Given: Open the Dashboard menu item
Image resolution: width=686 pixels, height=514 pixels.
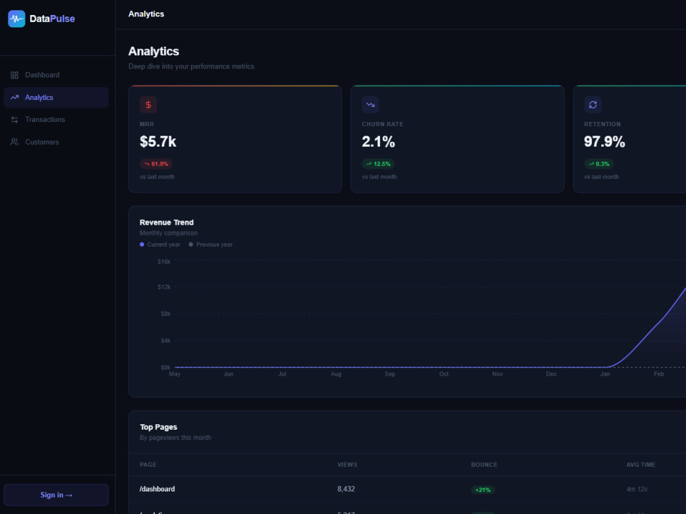Looking at the screenshot, I should tap(56, 75).
